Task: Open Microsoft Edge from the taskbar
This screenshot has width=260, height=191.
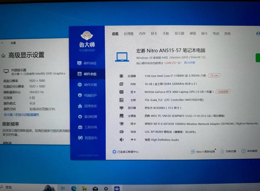Action: point(74,188)
